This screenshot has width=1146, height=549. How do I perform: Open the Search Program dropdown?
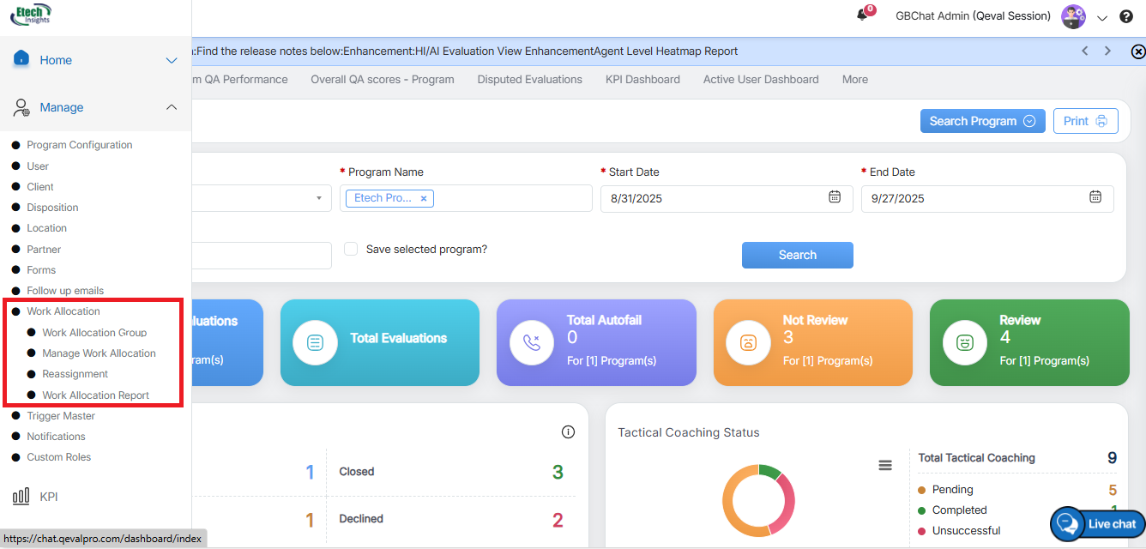click(x=982, y=121)
